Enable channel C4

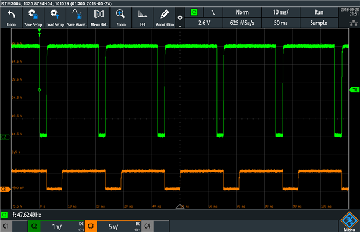coord(147,226)
